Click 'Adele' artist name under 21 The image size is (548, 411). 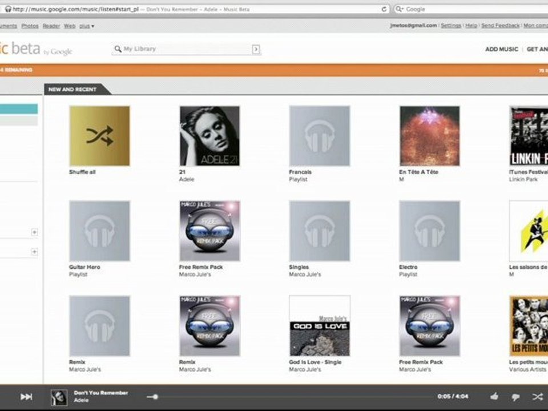tap(187, 179)
